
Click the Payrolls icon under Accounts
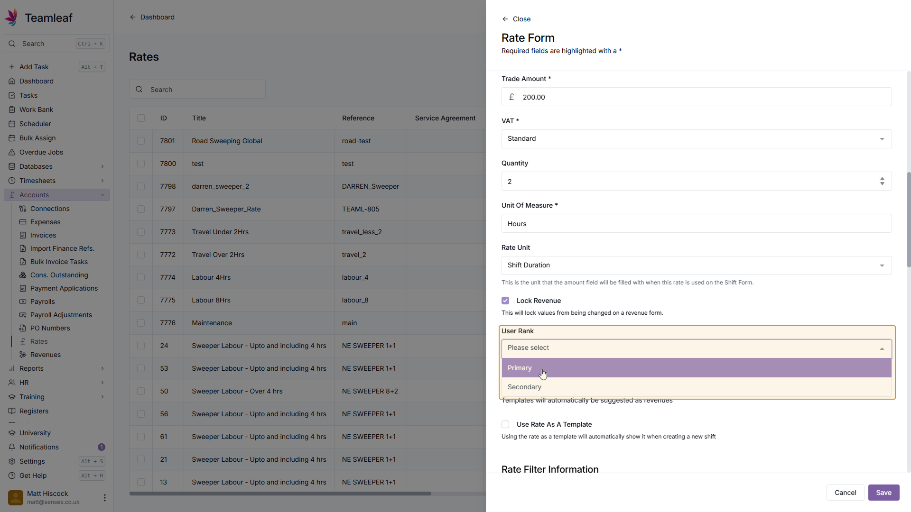pos(22,302)
